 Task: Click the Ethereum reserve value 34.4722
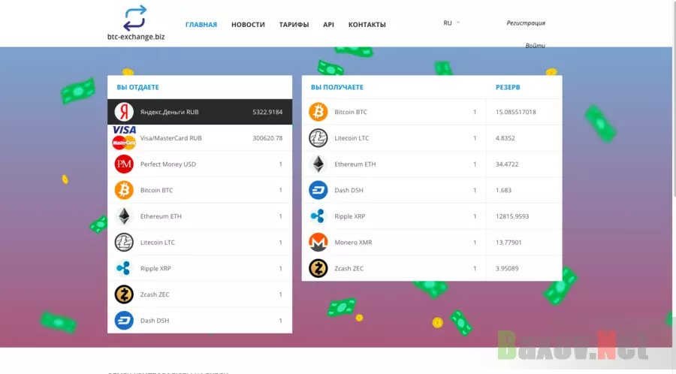click(x=507, y=164)
